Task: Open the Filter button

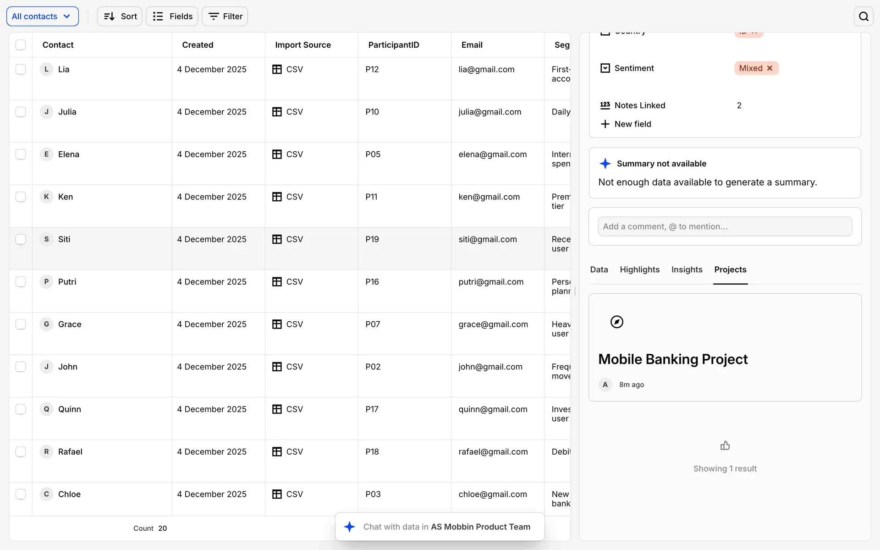Action: coord(225,16)
